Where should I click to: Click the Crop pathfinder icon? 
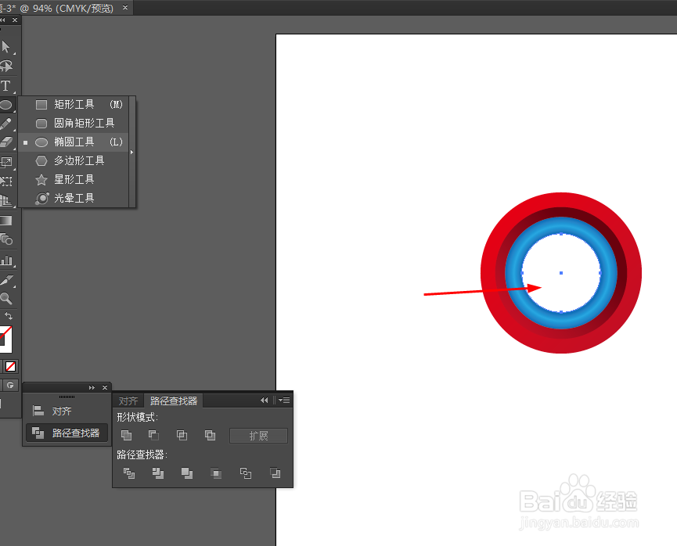(216, 473)
